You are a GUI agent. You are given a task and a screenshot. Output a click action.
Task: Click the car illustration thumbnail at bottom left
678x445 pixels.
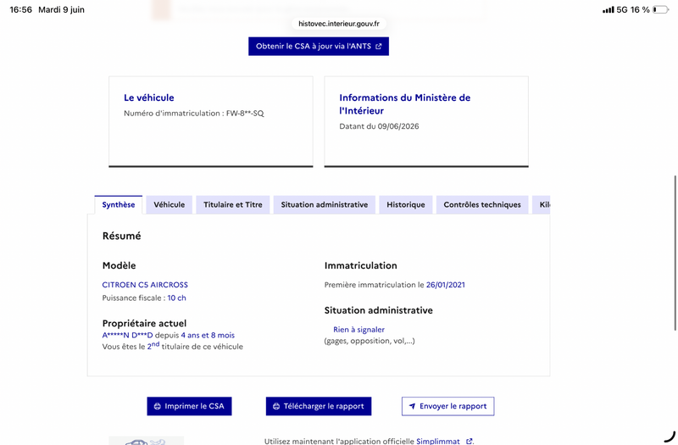[x=146, y=441]
